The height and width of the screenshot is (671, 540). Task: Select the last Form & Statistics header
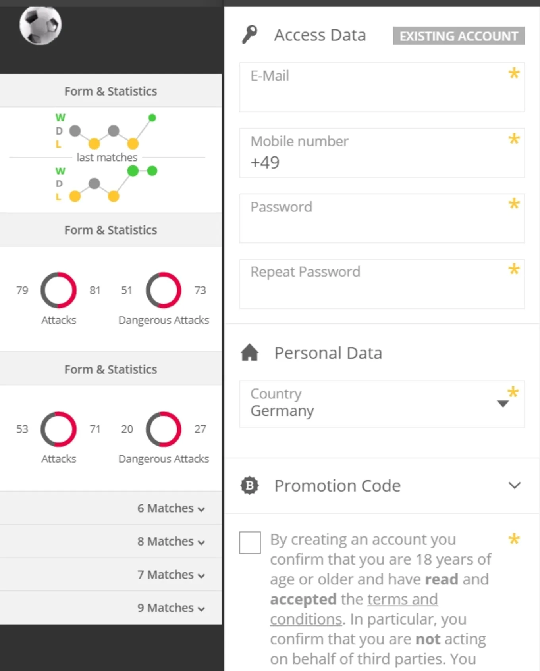pyautogui.click(x=111, y=369)
